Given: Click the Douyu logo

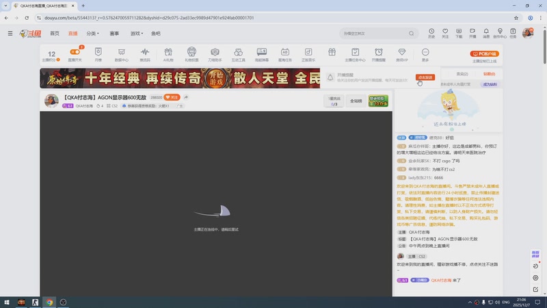Looking at the screenshot, I should click(30, 34).
